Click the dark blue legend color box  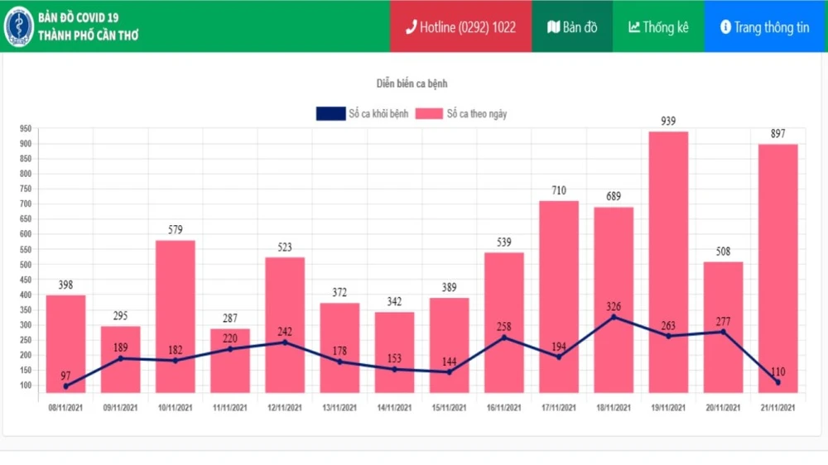click(330, 114)
